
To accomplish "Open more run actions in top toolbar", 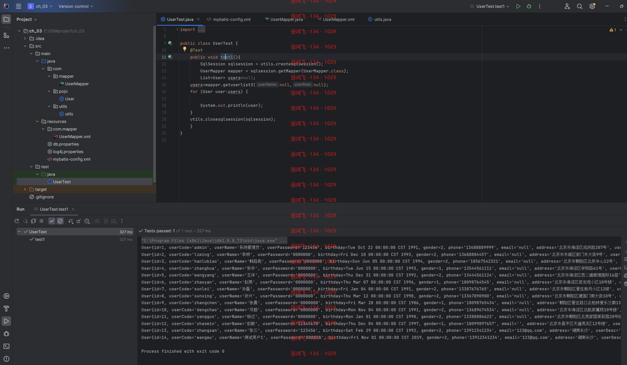I will [x=540, y=6].
